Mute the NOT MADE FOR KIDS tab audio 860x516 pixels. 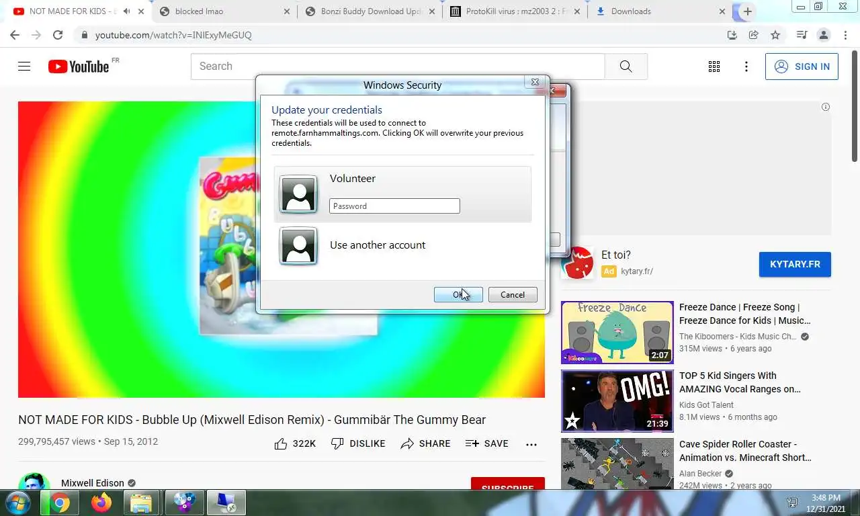[126, 11]
